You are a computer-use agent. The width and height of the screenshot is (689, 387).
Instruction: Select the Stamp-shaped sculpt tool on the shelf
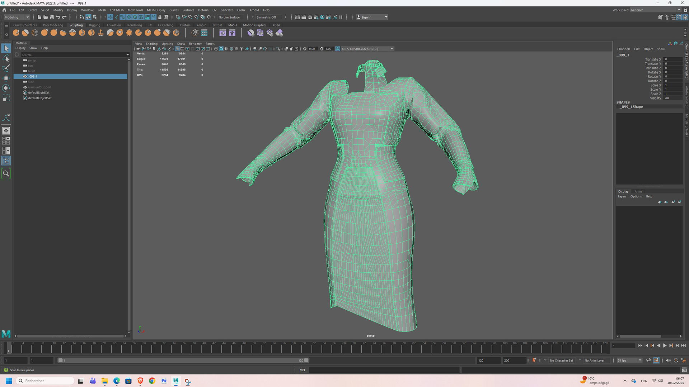[x=101, y=33]
